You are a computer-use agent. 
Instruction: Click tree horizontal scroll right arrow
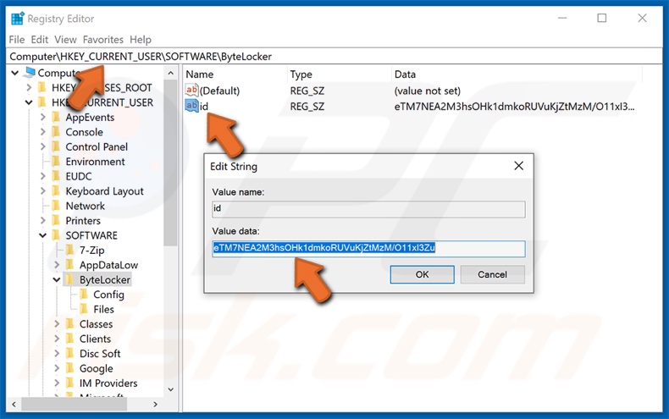click(155, 404)
